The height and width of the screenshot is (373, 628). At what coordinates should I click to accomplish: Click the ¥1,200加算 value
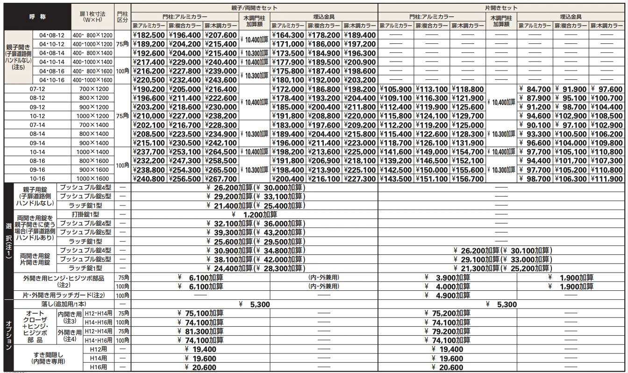255,214
